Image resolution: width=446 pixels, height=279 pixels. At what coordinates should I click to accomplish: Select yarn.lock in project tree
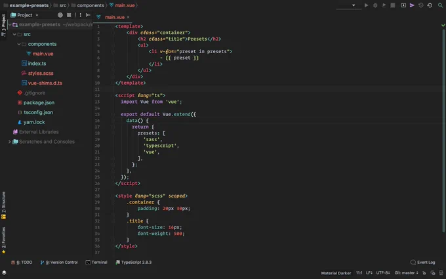34,122
